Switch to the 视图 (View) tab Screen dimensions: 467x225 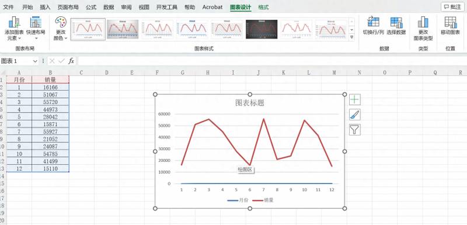click(144, 7)
